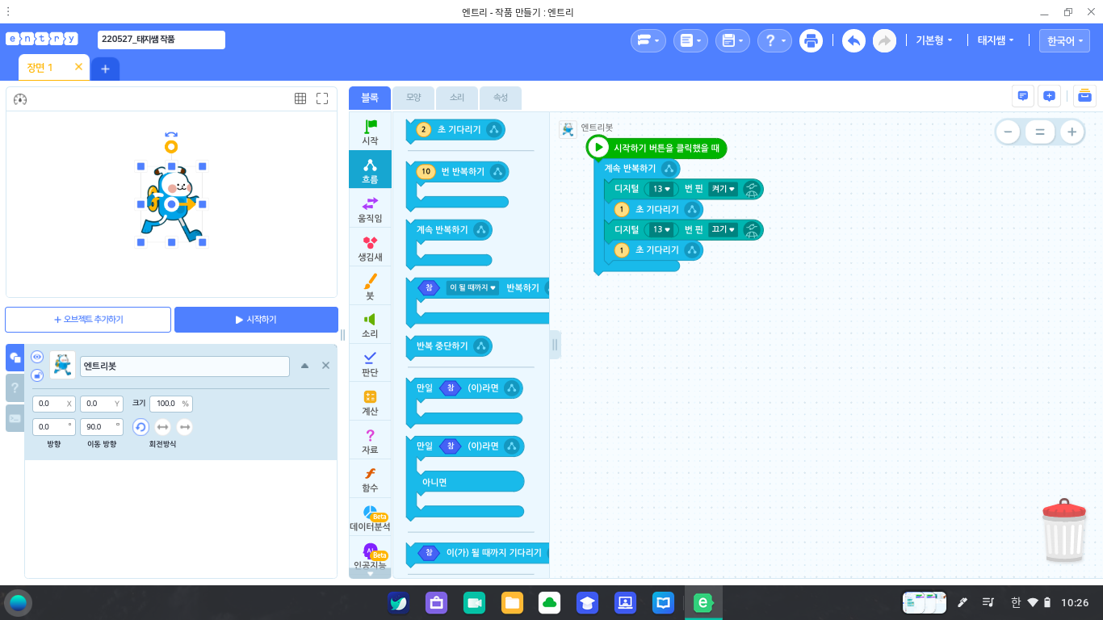The width and height of the screenshot is (1103, 620).
Task: Click the undo arrow button
Action: [x=853, y=40]
